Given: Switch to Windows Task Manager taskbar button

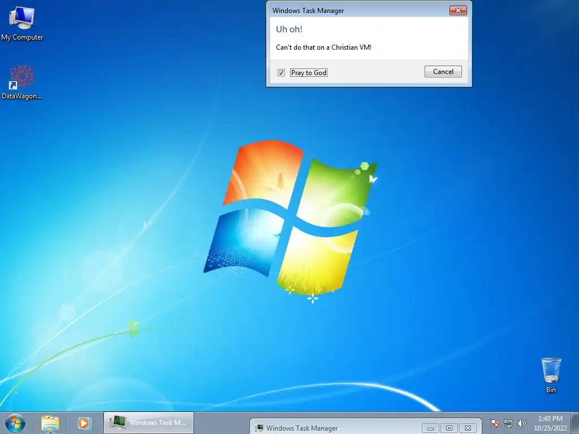Looking at the screenshot, I should tap(149, 423).
